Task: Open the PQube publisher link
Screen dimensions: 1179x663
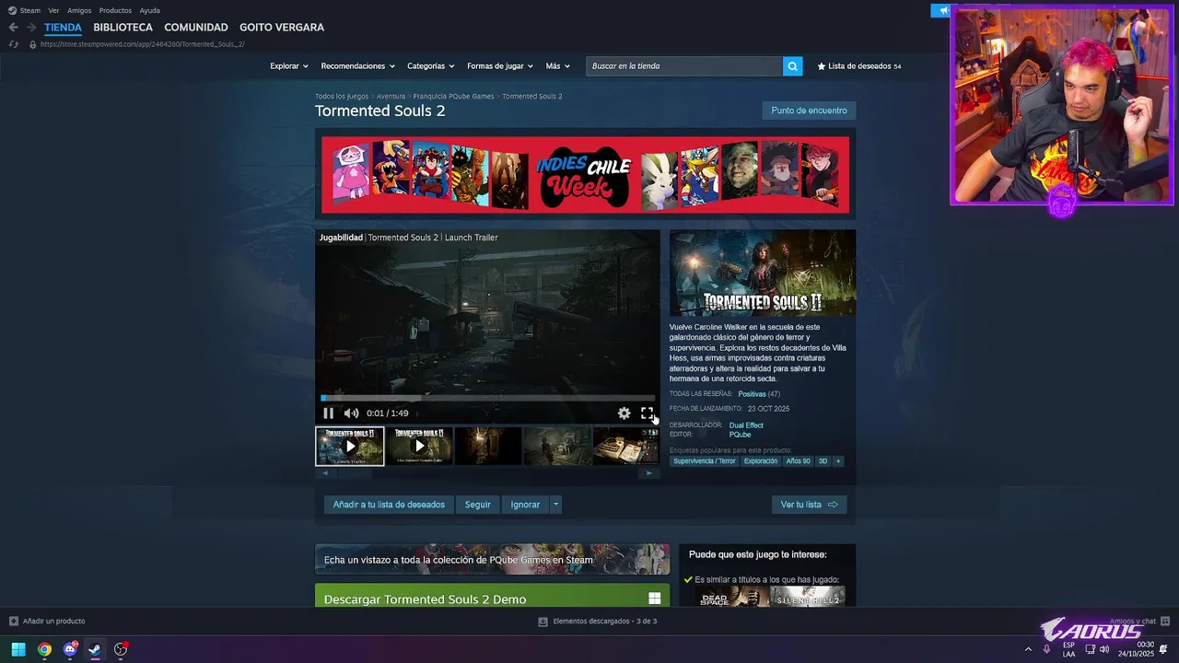Action: click(x=740, y=435)
